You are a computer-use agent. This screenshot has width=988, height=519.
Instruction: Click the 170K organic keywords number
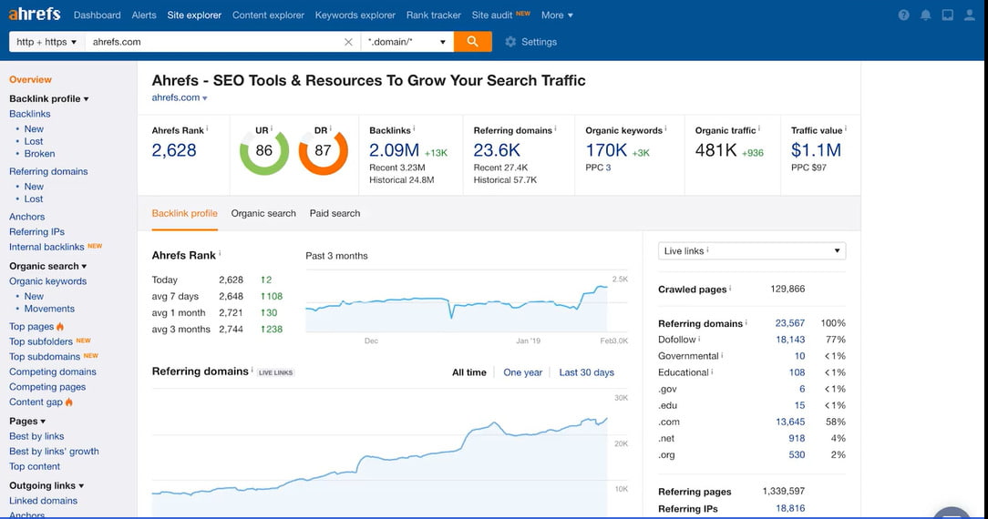click(606, 150)
